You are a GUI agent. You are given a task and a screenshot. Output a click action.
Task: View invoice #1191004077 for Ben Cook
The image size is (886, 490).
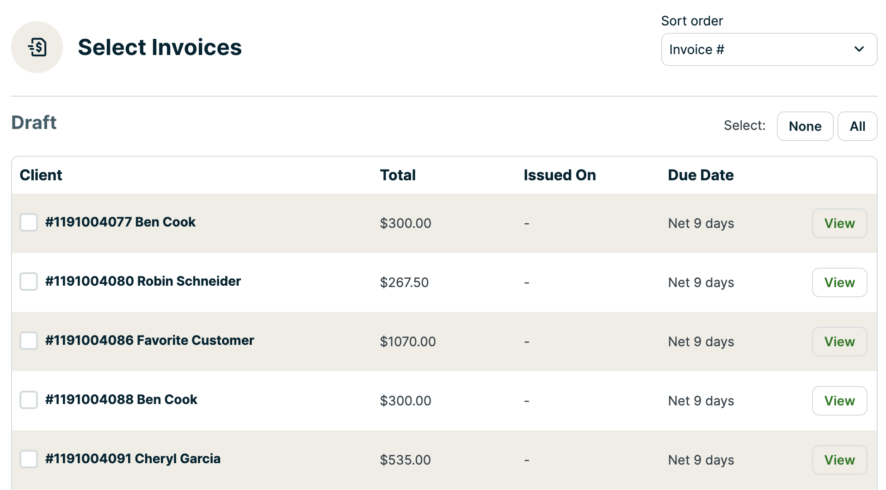point(839,223)
